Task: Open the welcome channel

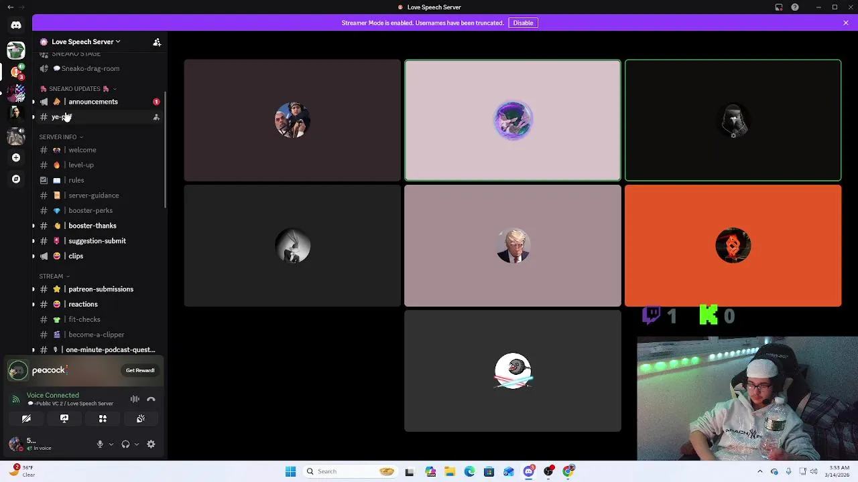Action: 99,150
